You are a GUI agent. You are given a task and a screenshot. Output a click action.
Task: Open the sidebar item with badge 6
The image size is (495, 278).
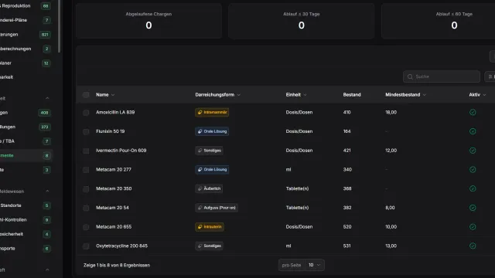[26, 249]
